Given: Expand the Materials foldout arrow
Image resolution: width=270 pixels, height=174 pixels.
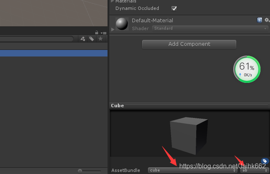Looking at the screenshot, I should [x=113, y=1].
